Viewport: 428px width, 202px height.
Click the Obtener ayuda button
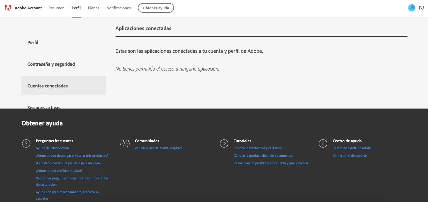156,8
